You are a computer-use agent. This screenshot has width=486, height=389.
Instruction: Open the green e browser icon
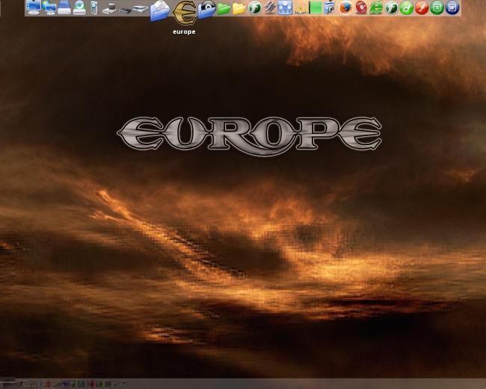coord(376,7)
